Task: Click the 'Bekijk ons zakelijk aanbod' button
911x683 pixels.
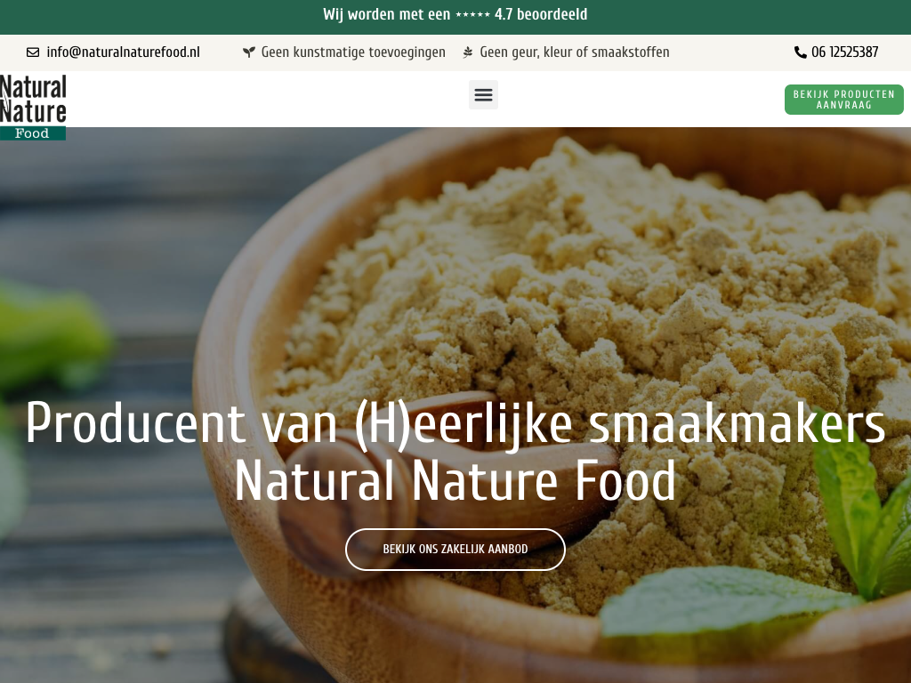Action: click(x=455, y=549)
